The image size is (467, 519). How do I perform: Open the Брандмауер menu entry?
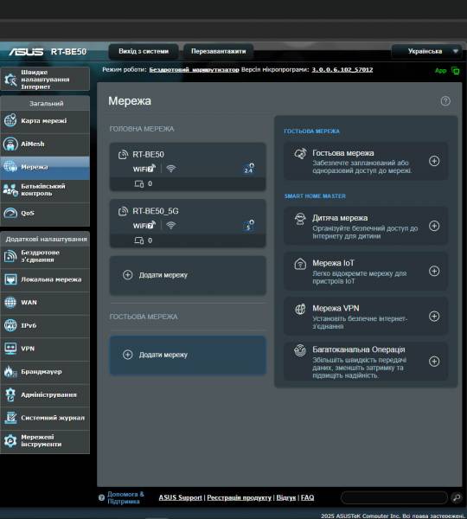[x=45, y=372]
